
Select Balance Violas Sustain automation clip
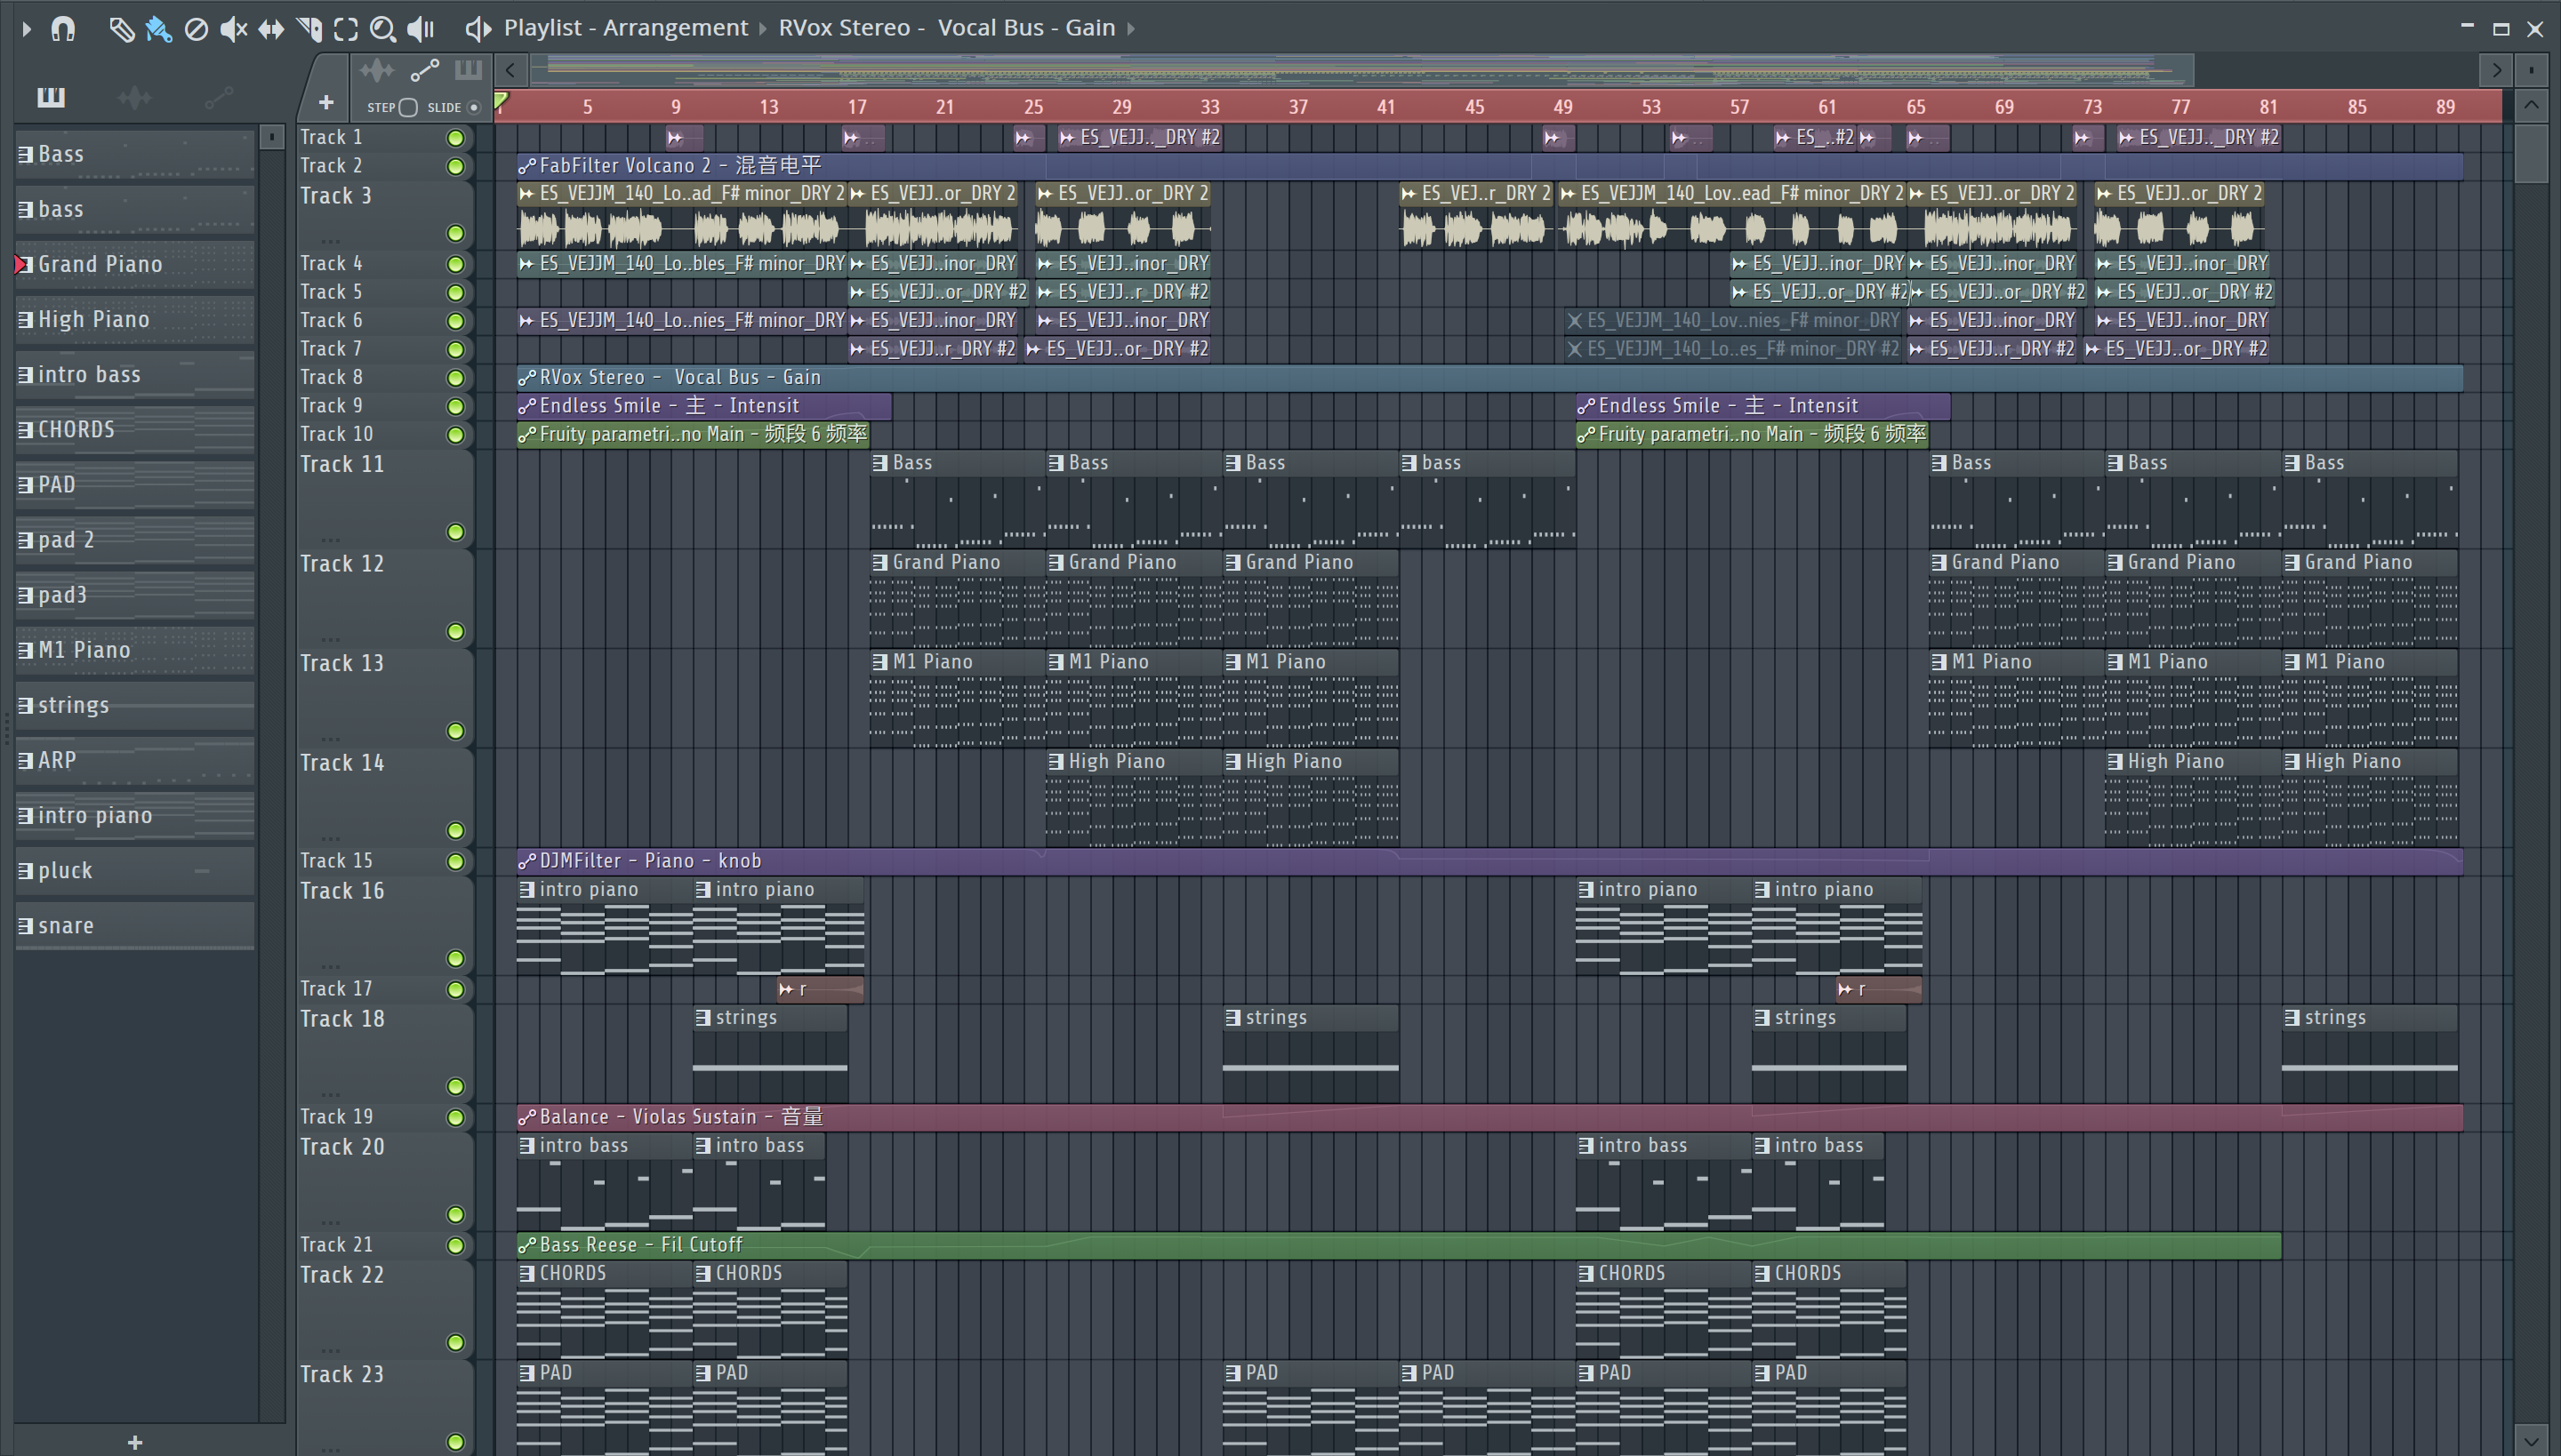(x=1489, y=1117)
